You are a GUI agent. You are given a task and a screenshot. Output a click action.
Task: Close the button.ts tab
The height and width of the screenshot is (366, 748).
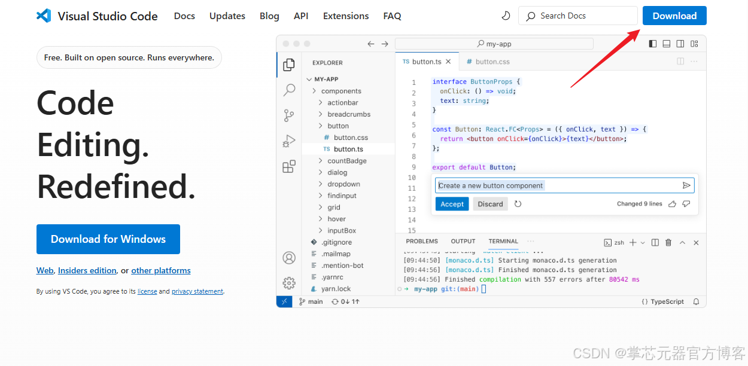(448, 62)
